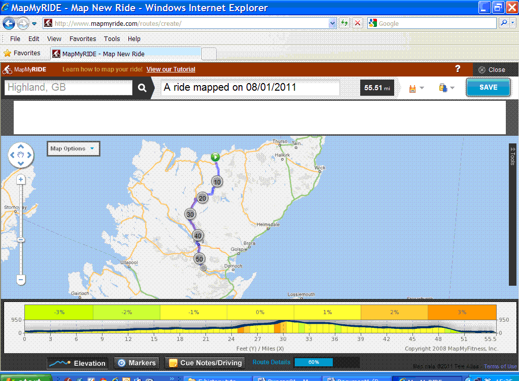The image size is (519, 381).
Task: Open the Tools menu
Action: [x=112, y=39]
